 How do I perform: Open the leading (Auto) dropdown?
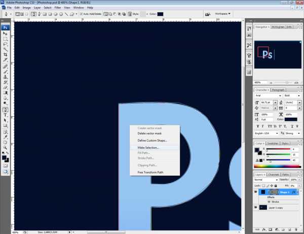pyautogui.click(x=299, y=103)
